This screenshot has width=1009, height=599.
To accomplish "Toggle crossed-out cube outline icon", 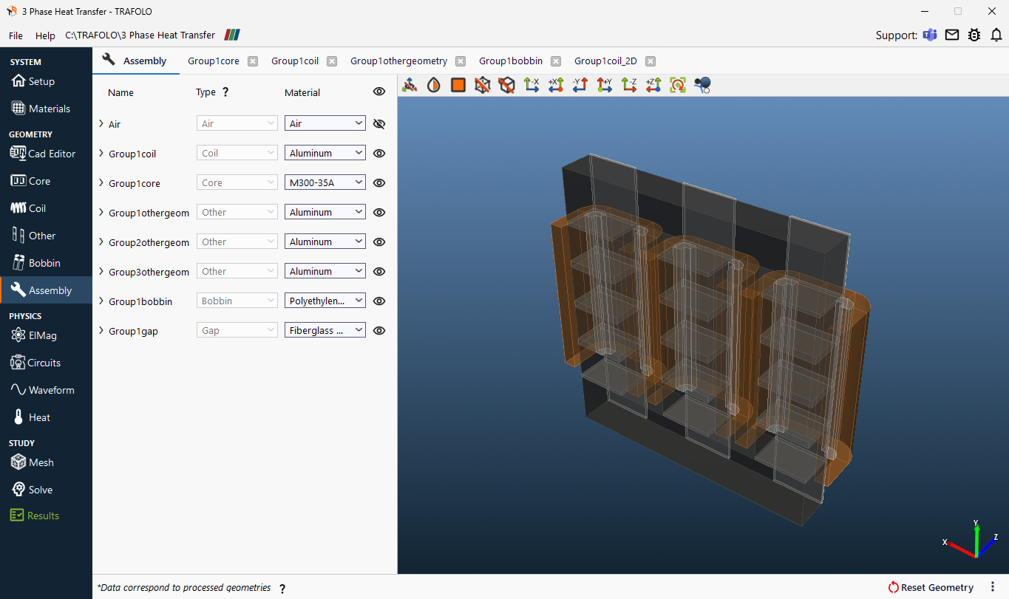I will pos(506,85).
